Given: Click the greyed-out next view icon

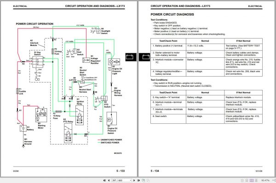Looking at the screenshot, I should coord(148,180).
